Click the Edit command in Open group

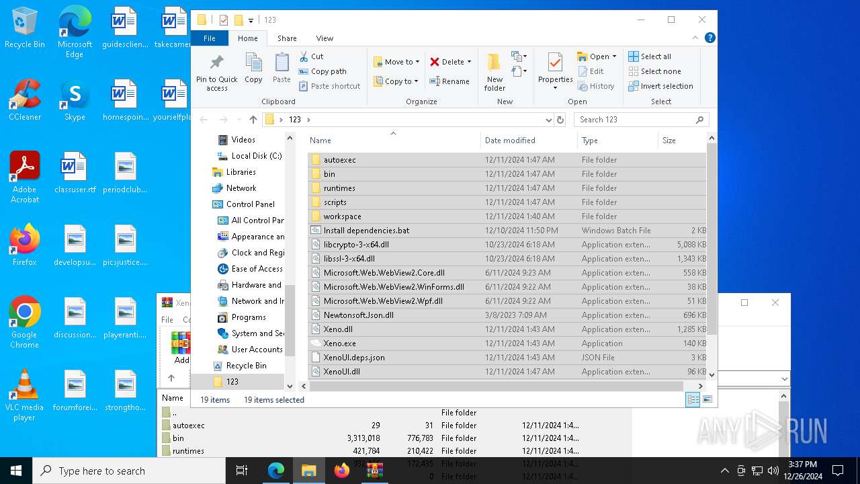591,71
